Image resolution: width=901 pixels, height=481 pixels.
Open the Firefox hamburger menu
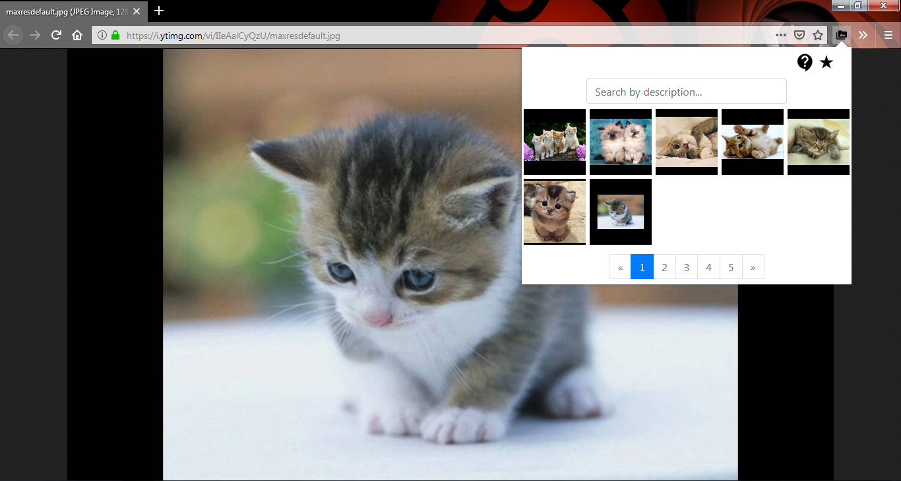coord(888,35)
